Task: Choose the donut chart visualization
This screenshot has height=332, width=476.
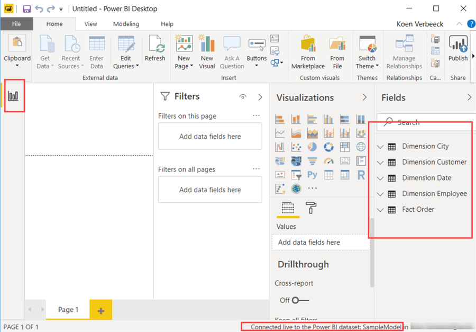Action: tap(328, 147)
